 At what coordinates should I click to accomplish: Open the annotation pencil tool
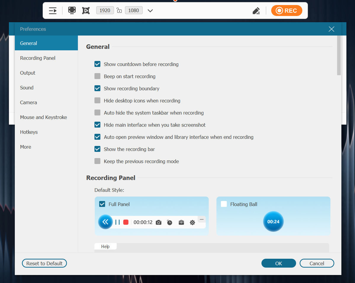pyautogui.click(x=256, y=11)
